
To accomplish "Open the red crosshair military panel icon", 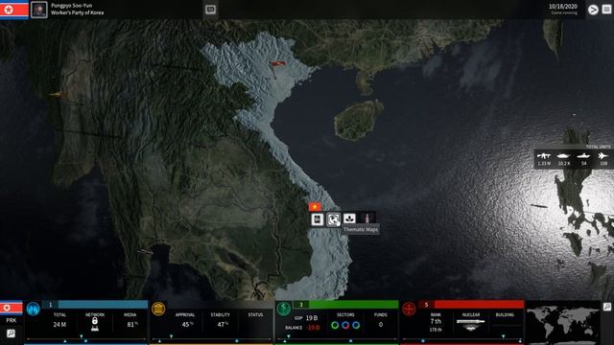I will click(410, 309).
